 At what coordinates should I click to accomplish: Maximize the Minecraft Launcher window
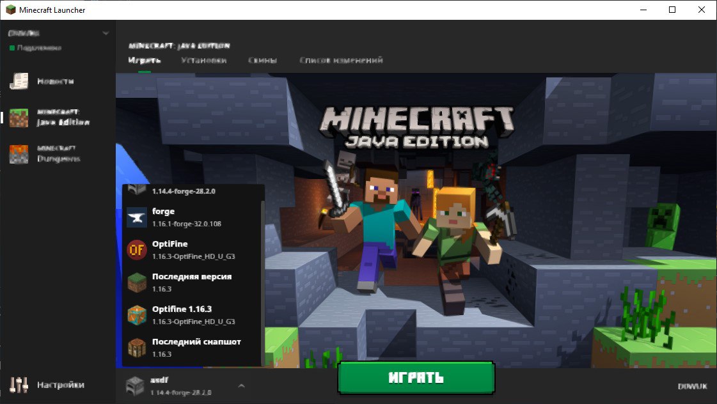672,10
